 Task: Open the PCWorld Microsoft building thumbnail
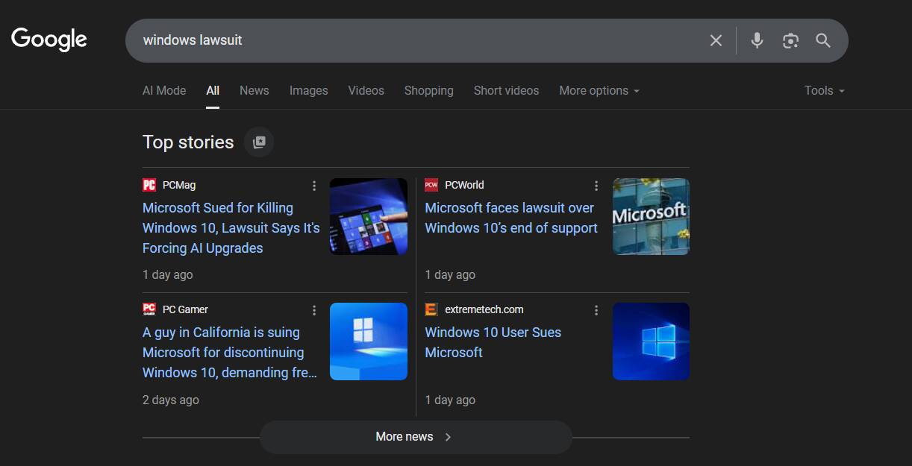point(651,216)
